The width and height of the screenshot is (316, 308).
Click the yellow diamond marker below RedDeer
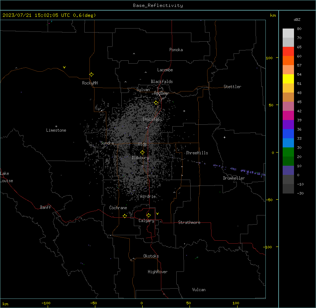156,103
